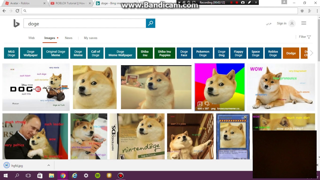
Task: Open Spotify from the taskbar
Action: 97,175
